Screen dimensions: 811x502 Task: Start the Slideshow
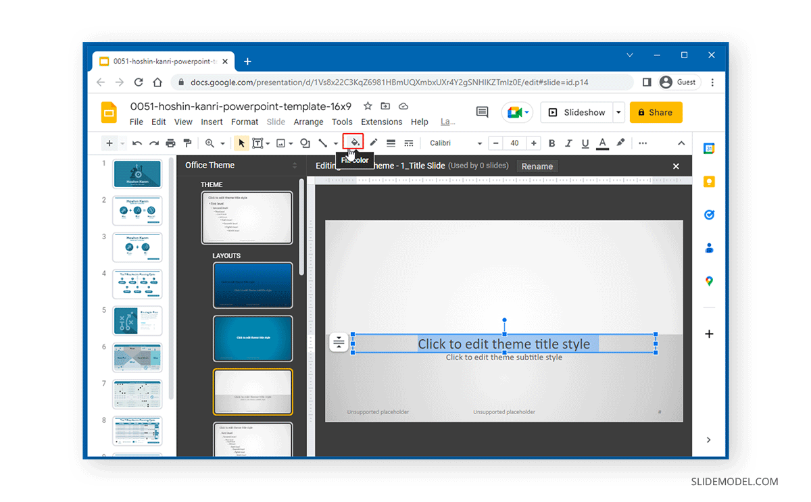pos(578,112)
